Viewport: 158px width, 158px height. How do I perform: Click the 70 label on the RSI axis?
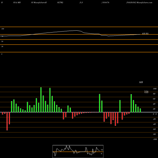(2, 36)
